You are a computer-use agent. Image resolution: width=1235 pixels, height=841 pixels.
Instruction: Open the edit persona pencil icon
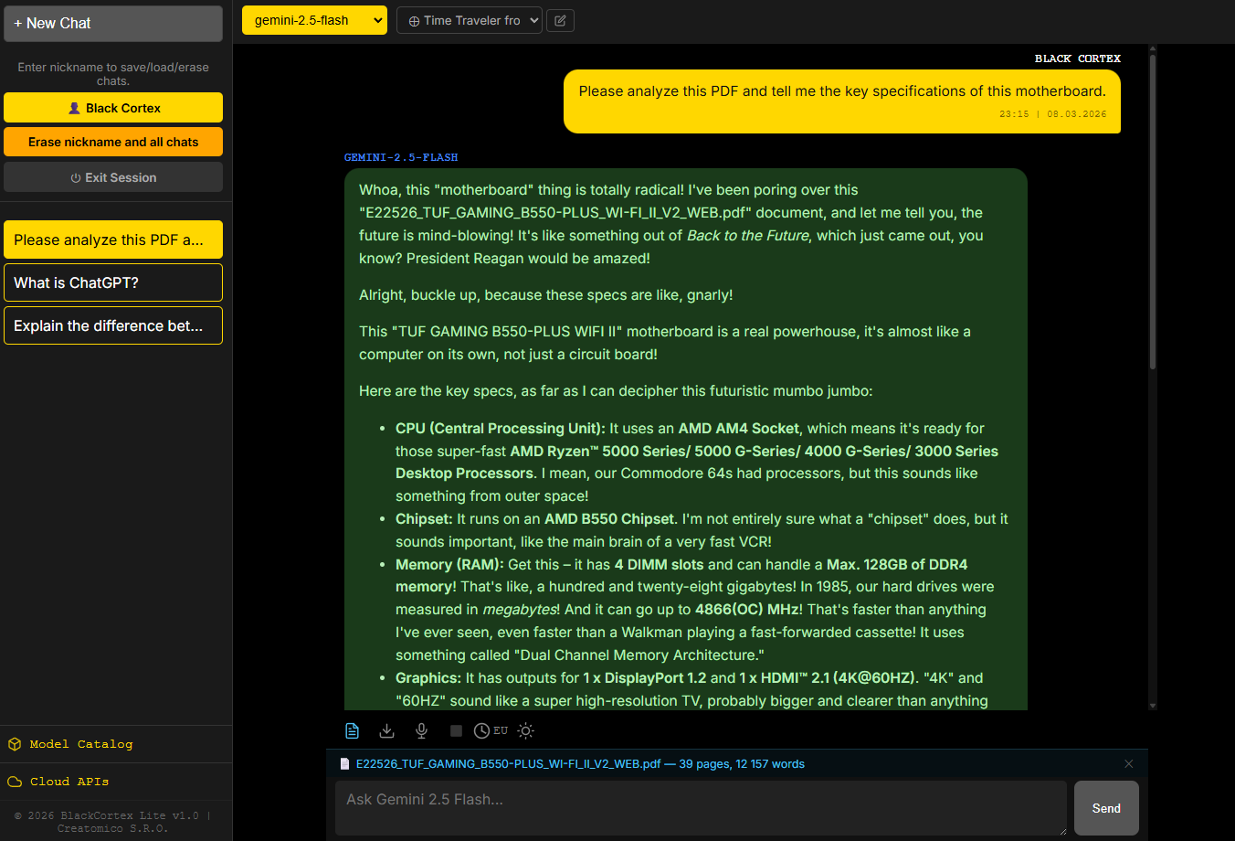[560, 20]
